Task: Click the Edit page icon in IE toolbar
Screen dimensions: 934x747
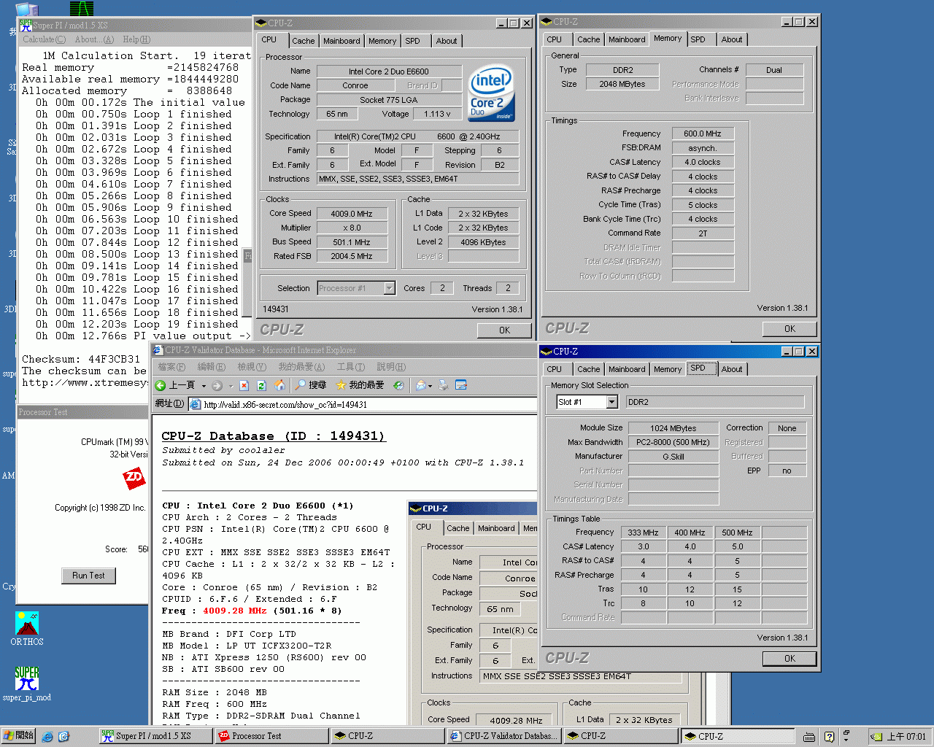Action: tap(460, 385)
